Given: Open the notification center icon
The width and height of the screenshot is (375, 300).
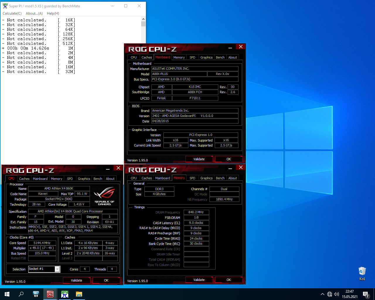Looking at the screenshot, I should point(366,294).
